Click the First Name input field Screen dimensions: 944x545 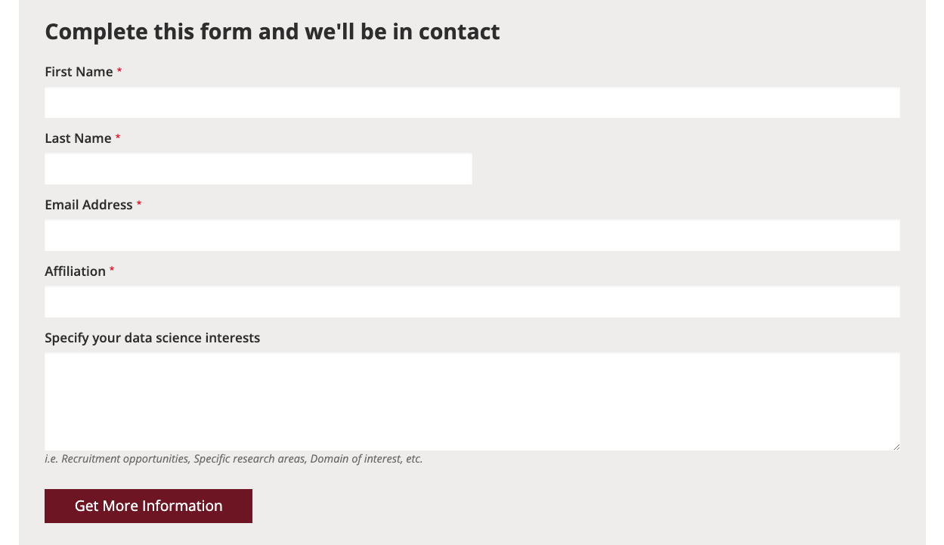click(472, 103)
